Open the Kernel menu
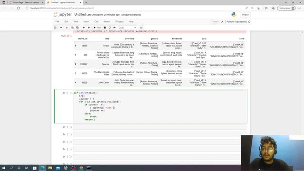 [x=107, y=21]
